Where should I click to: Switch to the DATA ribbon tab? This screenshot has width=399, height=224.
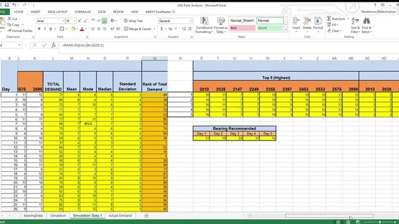click(102, 12)
